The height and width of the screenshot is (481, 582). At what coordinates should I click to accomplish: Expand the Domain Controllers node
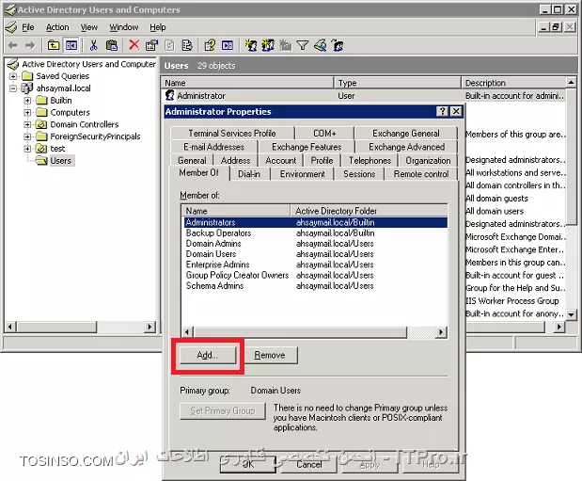pyautogui.click(x=27, y=124)
